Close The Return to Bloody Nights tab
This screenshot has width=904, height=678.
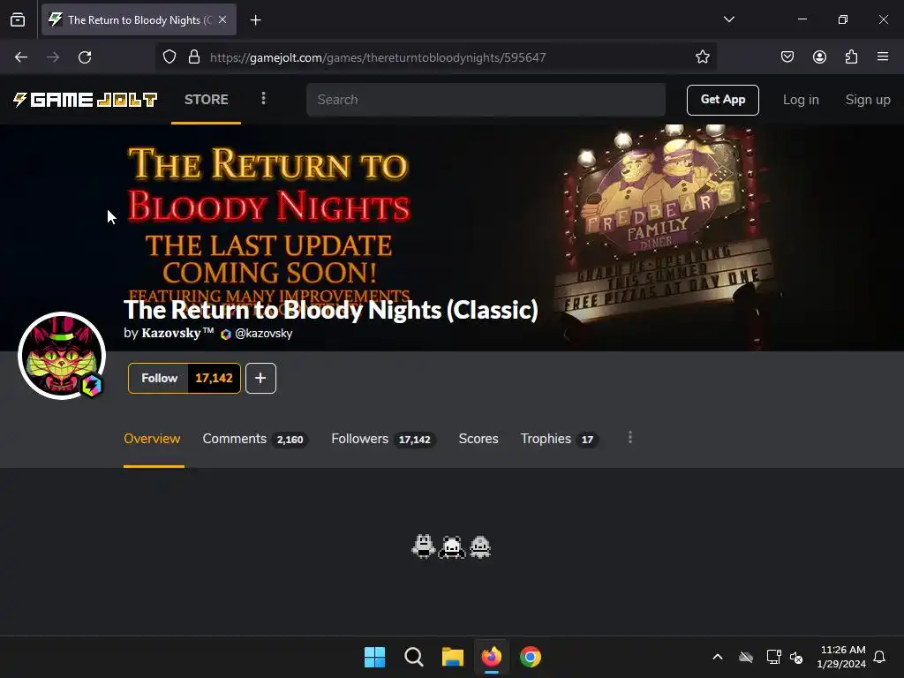pos(222,19)
